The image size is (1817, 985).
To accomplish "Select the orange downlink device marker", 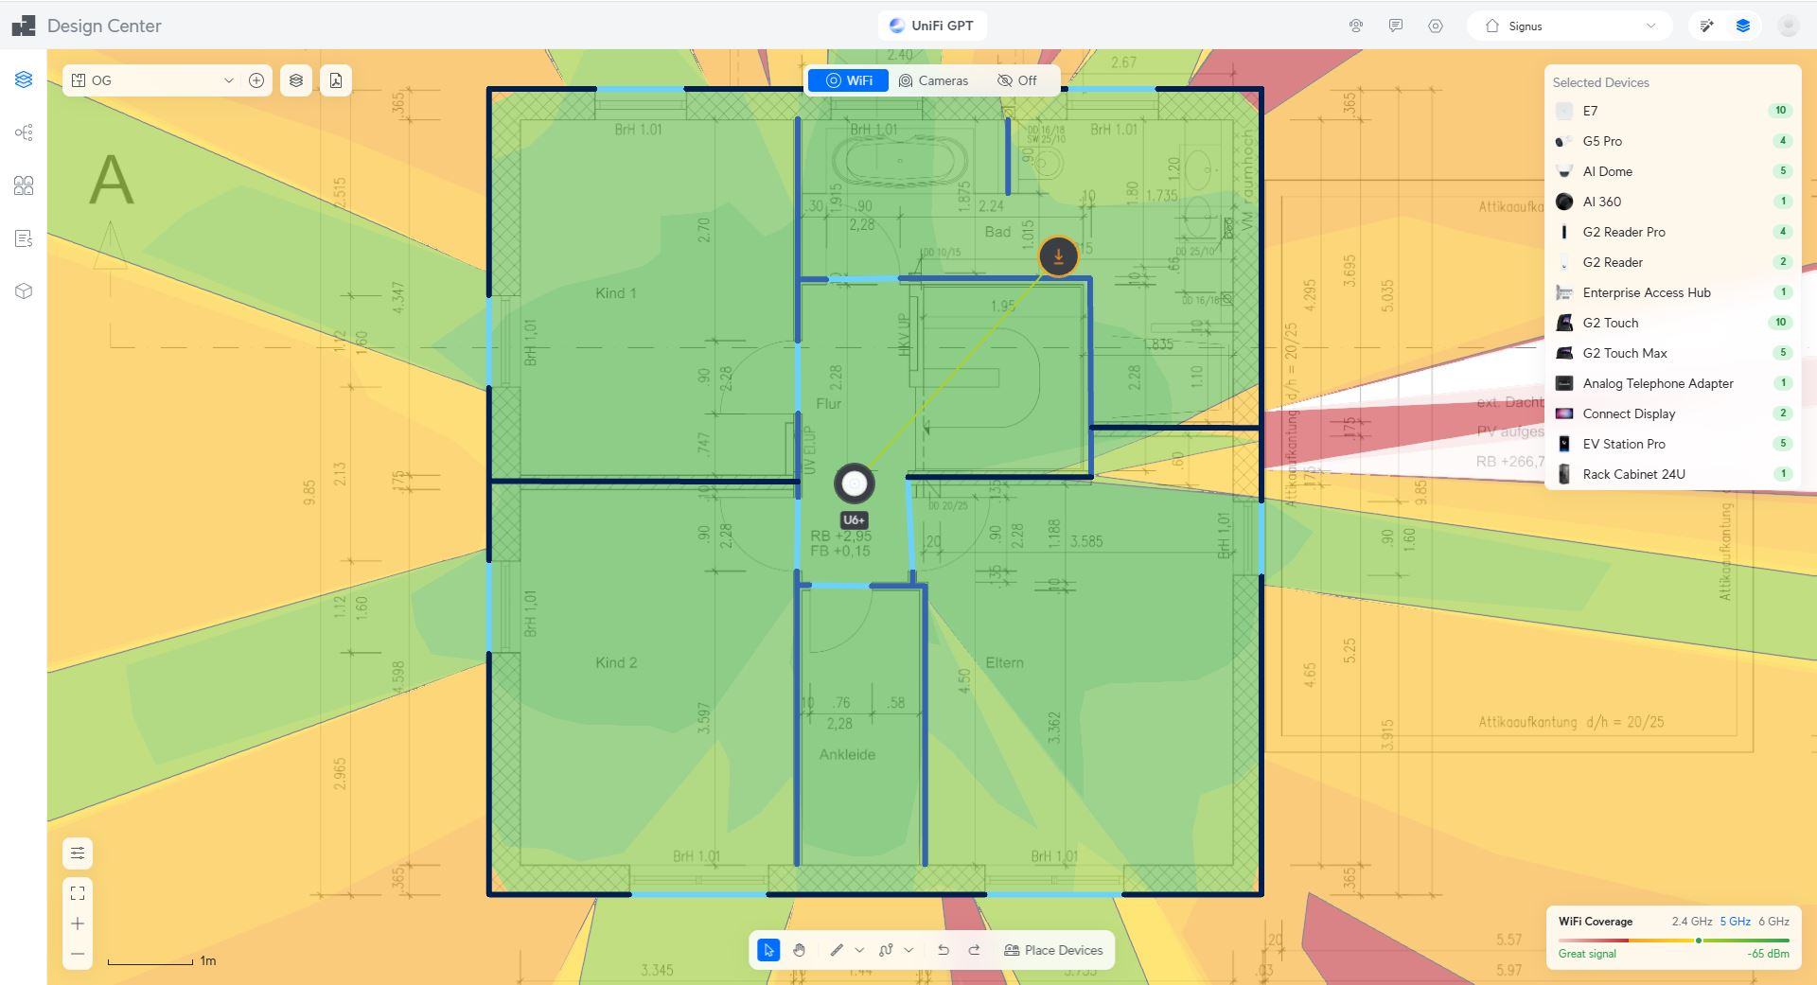I will click(x=1058, y=256).
